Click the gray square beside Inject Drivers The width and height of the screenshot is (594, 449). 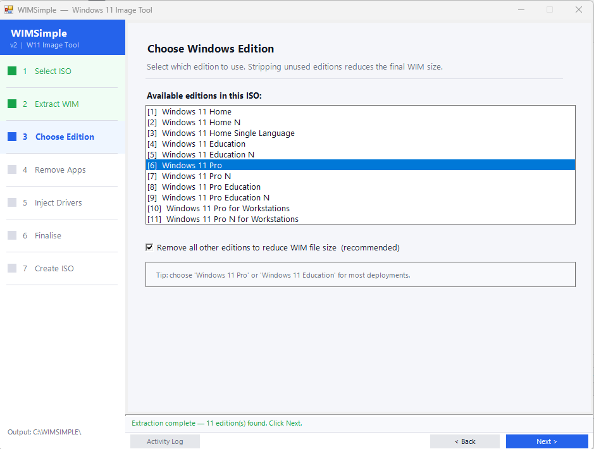[x=12, y=203]
